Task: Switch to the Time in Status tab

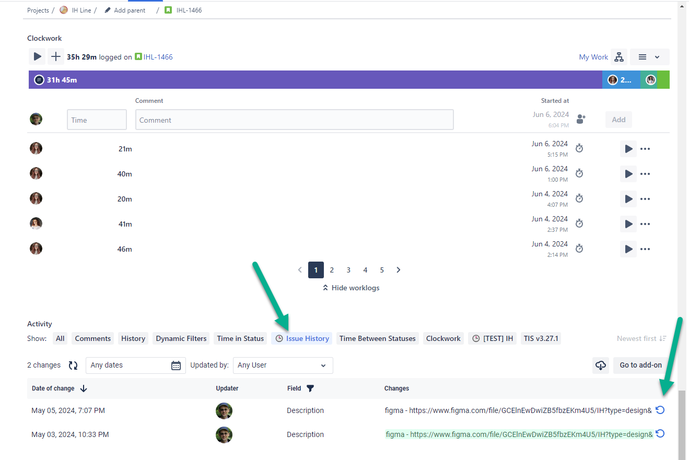Action: coord(240,338)
